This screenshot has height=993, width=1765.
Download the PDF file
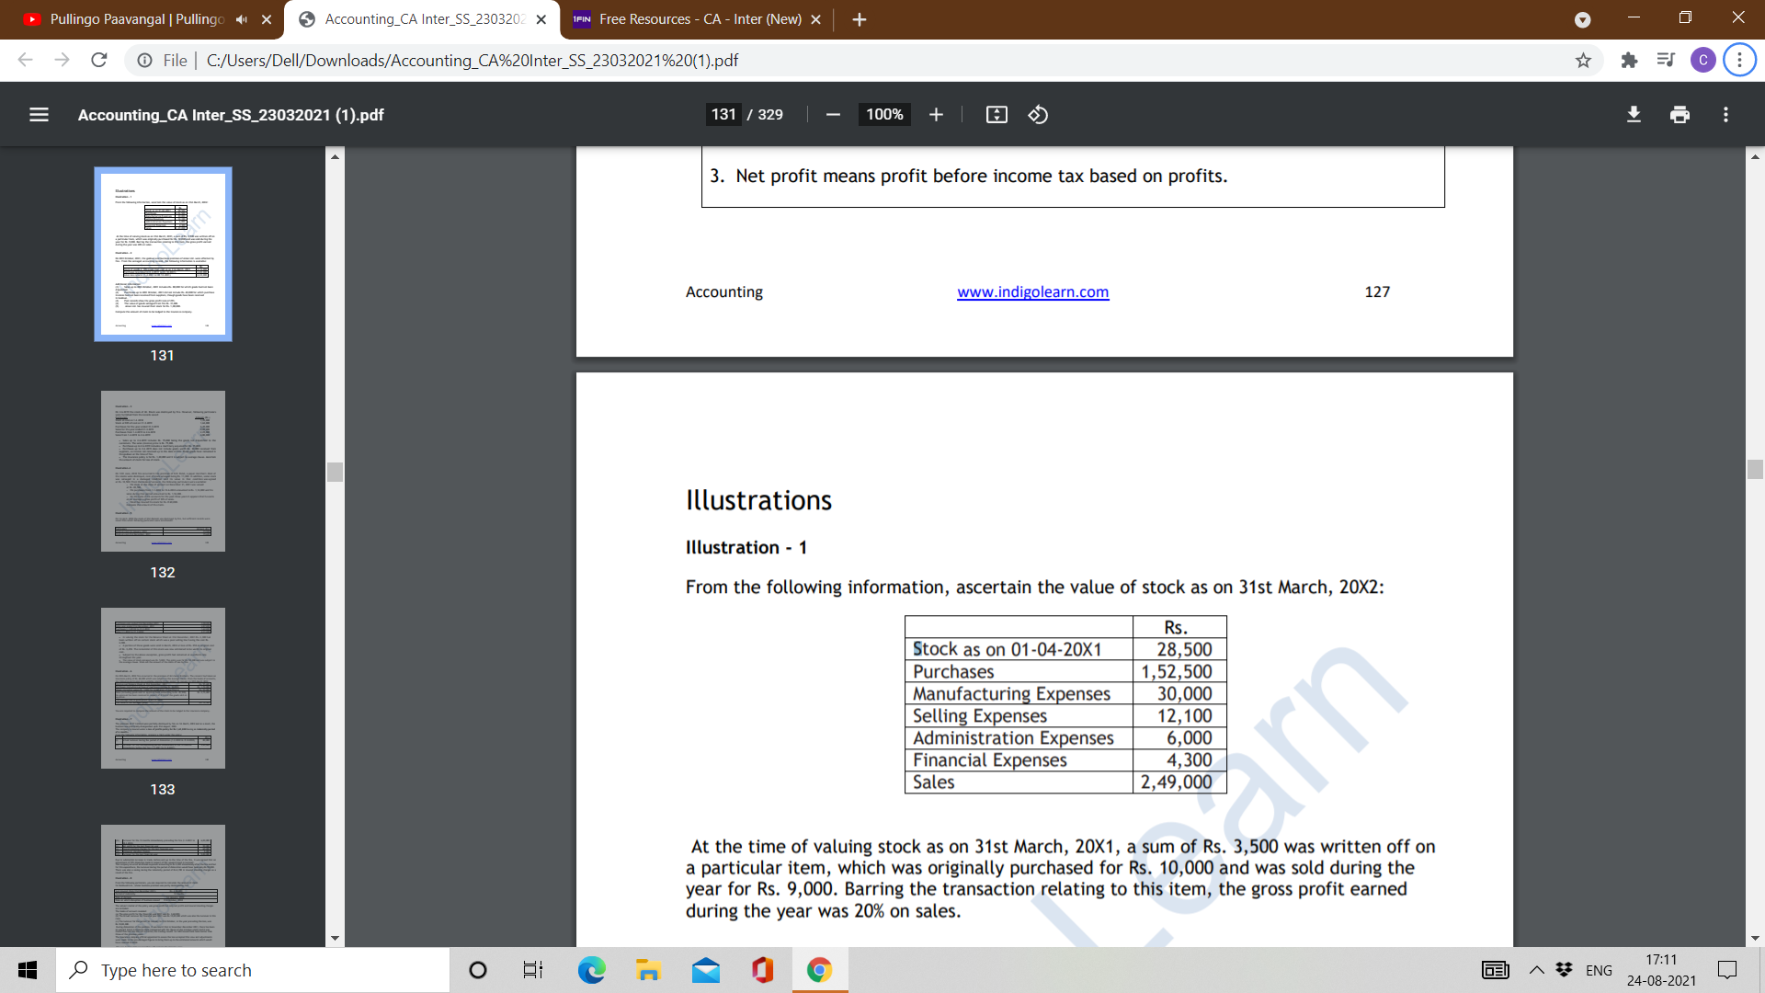(1634, 115)
